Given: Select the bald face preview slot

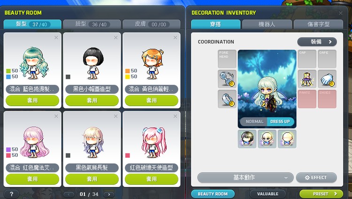Looking at the screenshot, I should (x=267, y=139).
